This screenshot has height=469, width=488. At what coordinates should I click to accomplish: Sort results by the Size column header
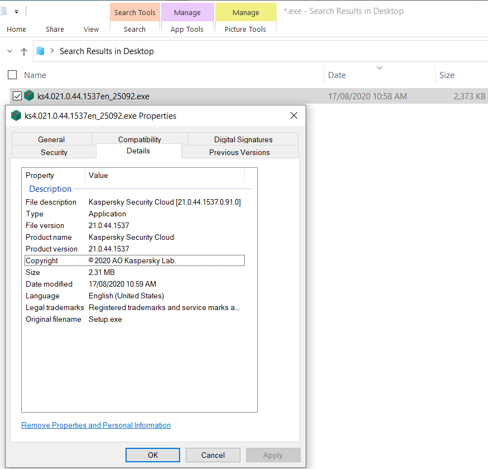click(x=447, y=75)
